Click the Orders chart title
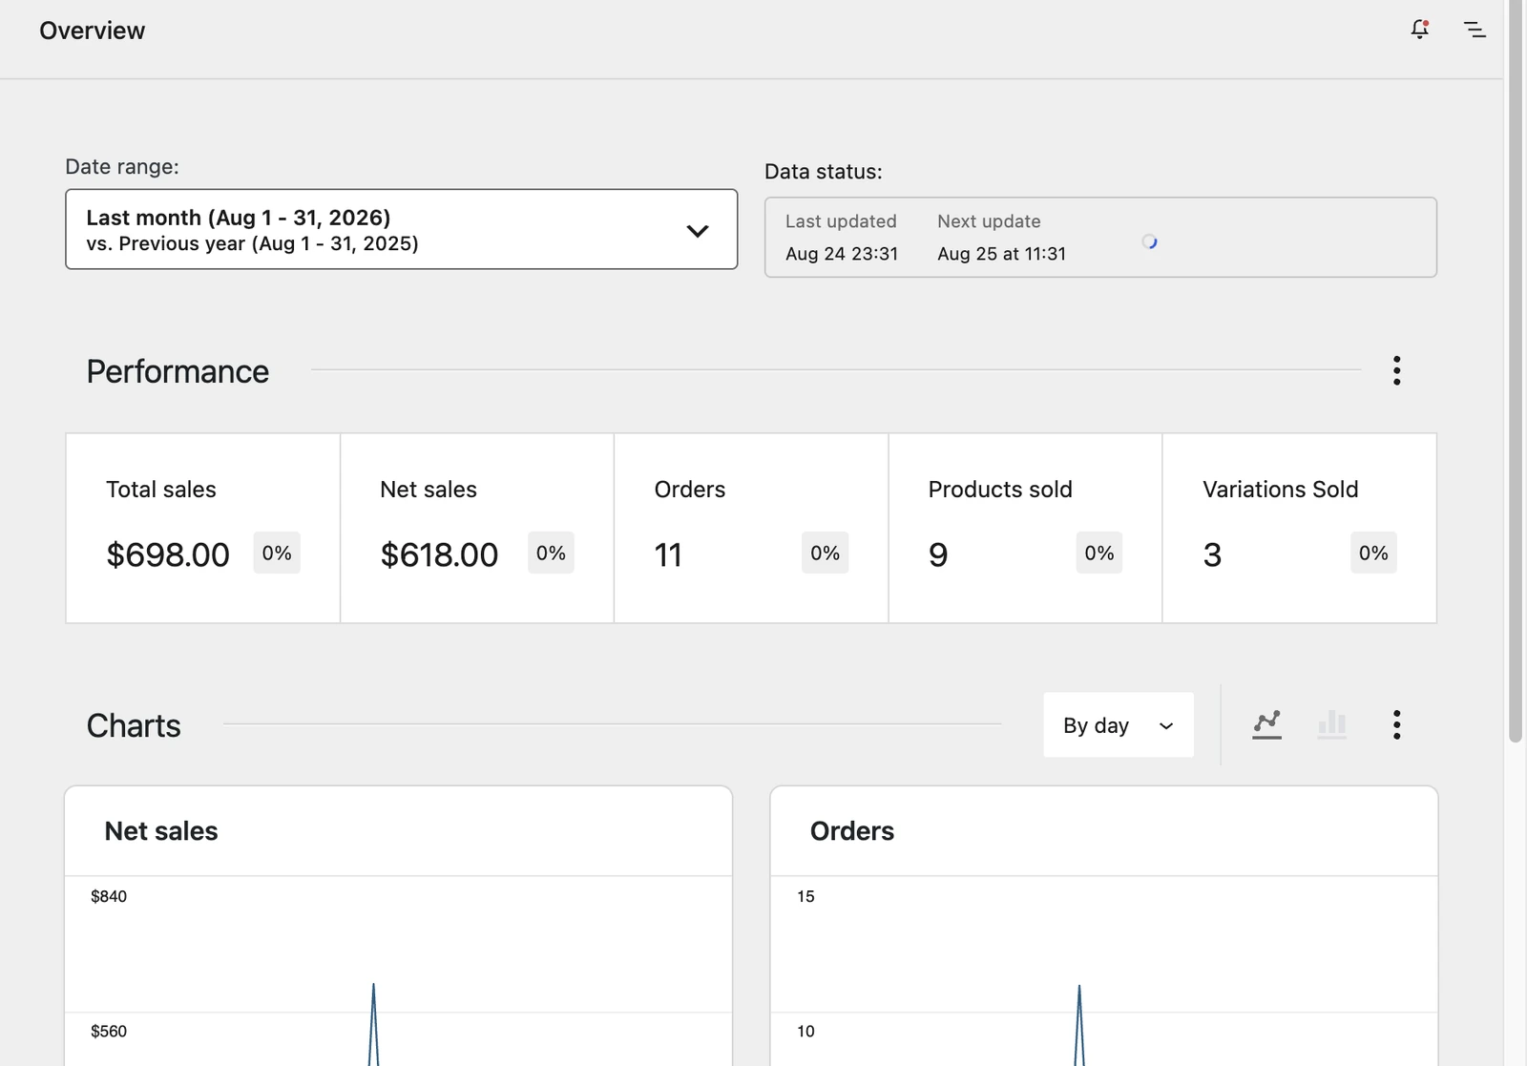 (852, 831)
